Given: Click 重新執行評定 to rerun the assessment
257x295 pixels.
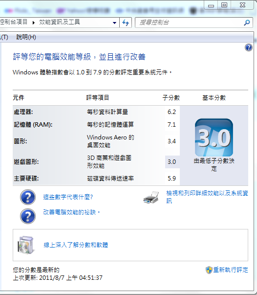Looking at the screenshot, I should tap(231, 270).
